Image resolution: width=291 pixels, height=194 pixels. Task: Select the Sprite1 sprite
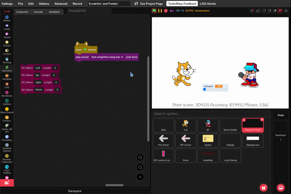pyautogui.click(x=208, y=141)
